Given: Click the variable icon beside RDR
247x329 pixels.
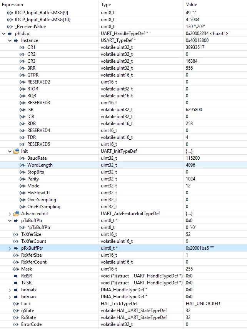Looking at the screenshot, I should (x=22, y=124).
